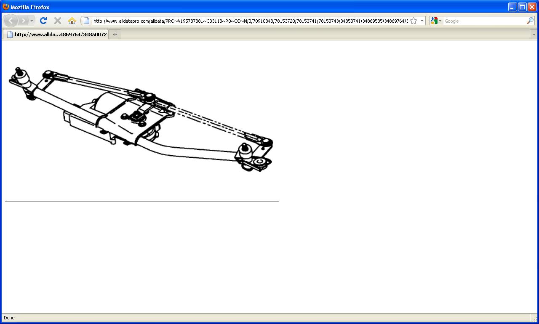Click the 'Done' status bar text
The height and width of the screenshot is (324, 539).
pos(9,318)
